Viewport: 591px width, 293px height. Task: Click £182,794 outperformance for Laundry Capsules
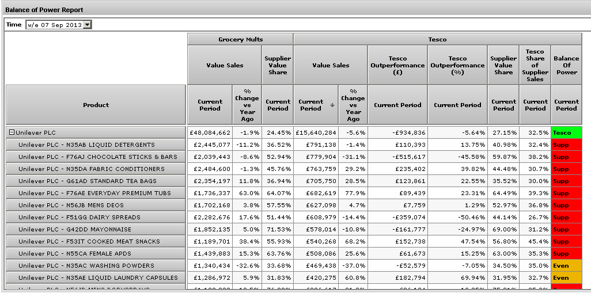(x=397, y=277)
